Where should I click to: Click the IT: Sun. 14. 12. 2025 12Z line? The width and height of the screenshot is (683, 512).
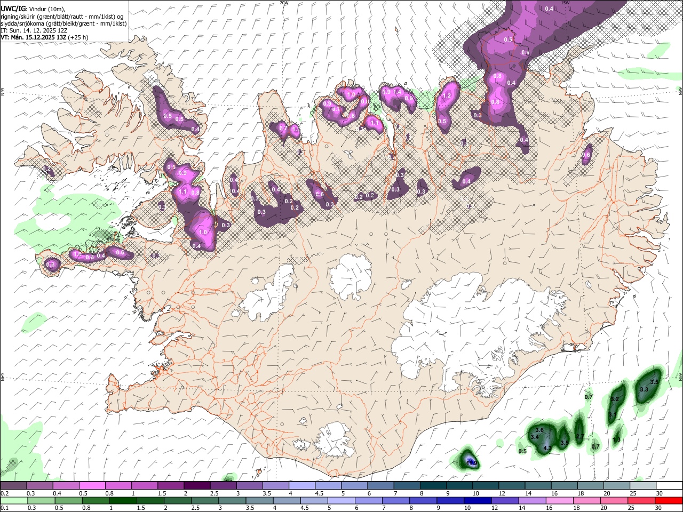pyautogui.click(x=35, y=30)
